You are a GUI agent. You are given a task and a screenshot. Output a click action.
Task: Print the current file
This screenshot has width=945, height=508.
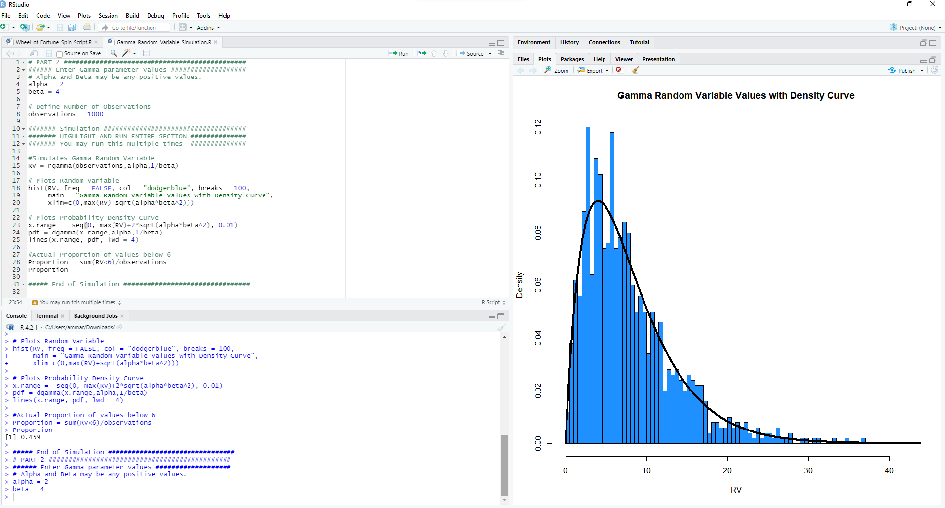point(87,27)
